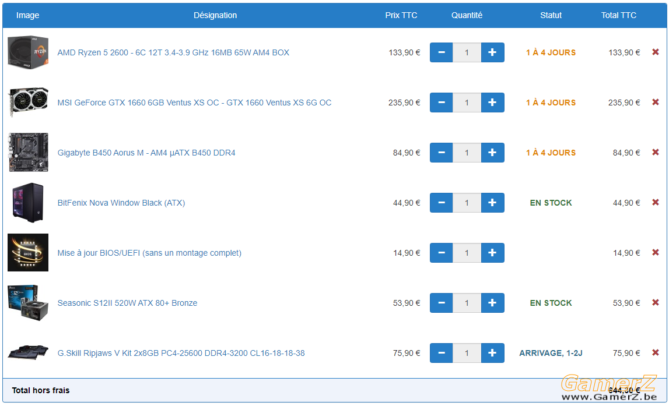Viewport: 669px width, 406px height.
Task: Click the 14,90 € line total for BIOS/UEFI
Action: 626,253
